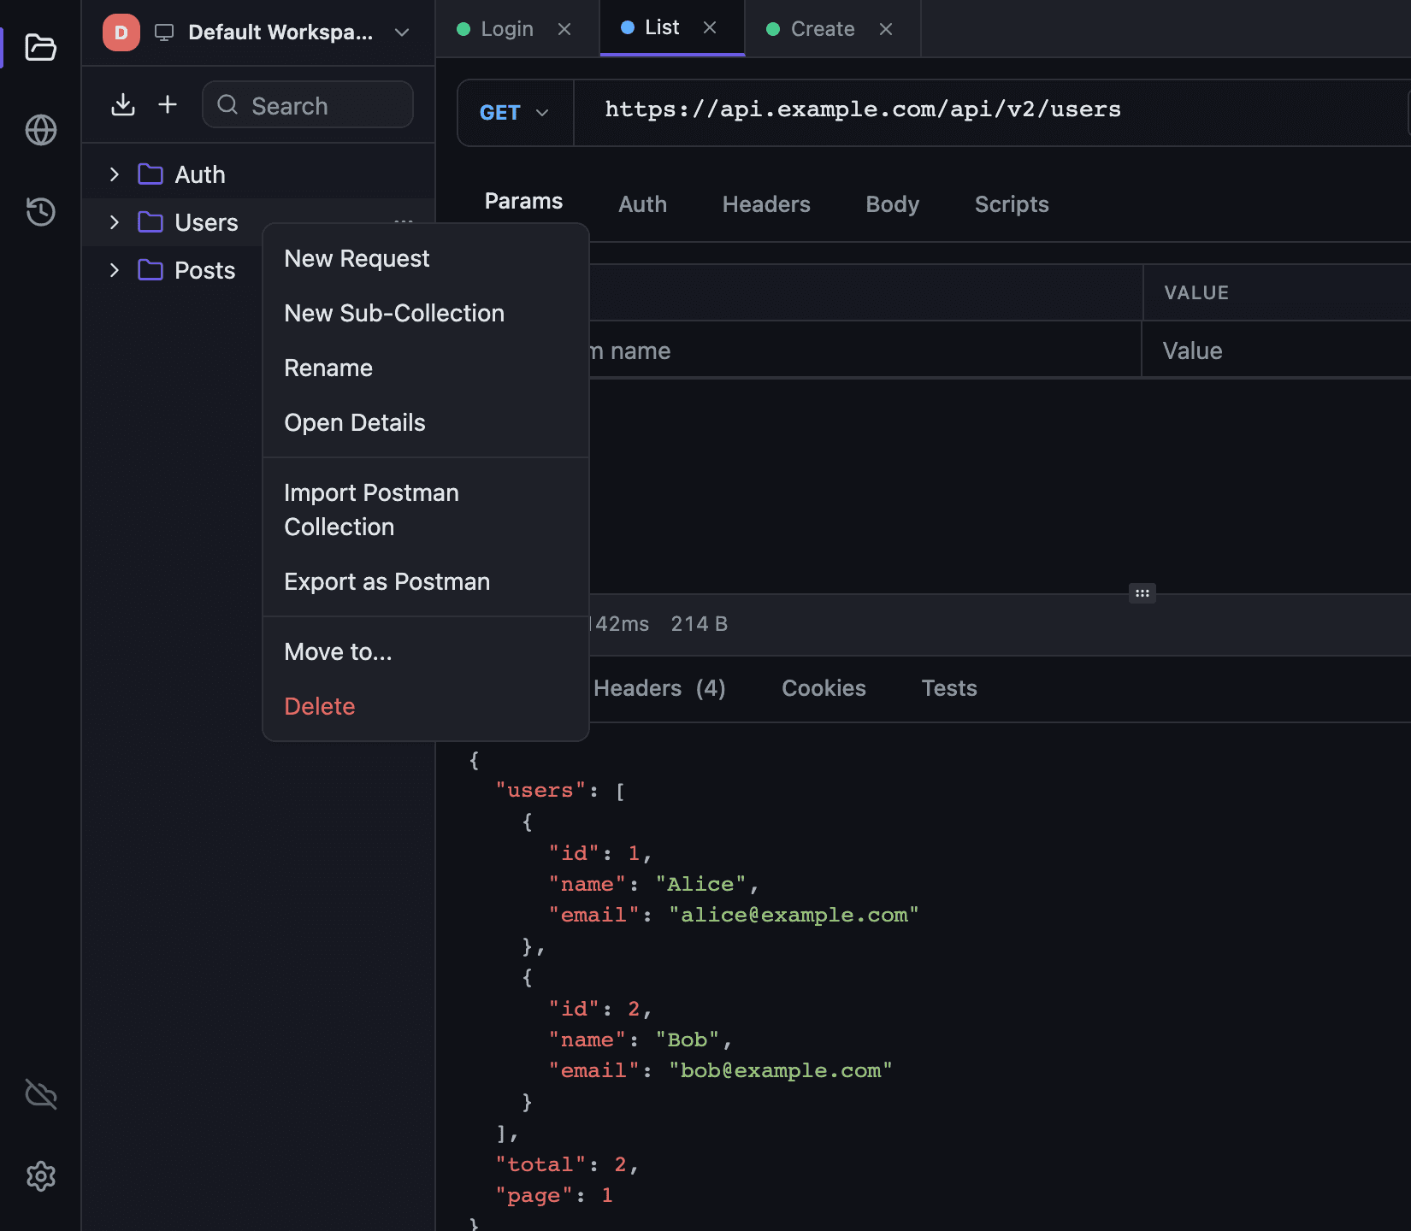Image resolution: width=1411 pixels, height=1231 pixels.
Task: Click the plus add collection icon
Action: (x=168, y=104)
